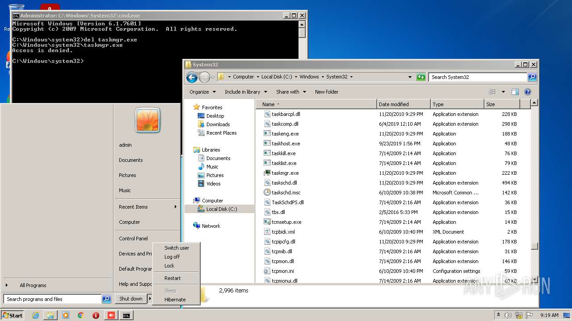Open the Share with dropdown
Viewport: 572px width, 321px height.
(291, 92)
